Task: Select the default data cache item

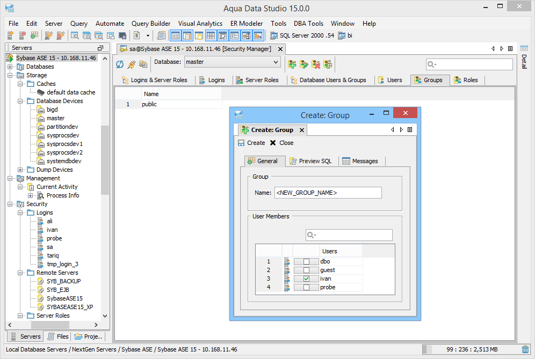Action: [x=71, y=92]
